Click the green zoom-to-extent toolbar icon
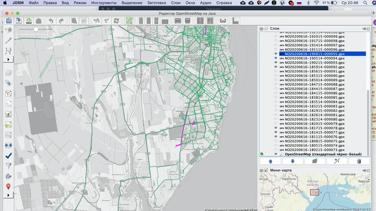This screenshot has height=211, width=376. tap(129, 21)
